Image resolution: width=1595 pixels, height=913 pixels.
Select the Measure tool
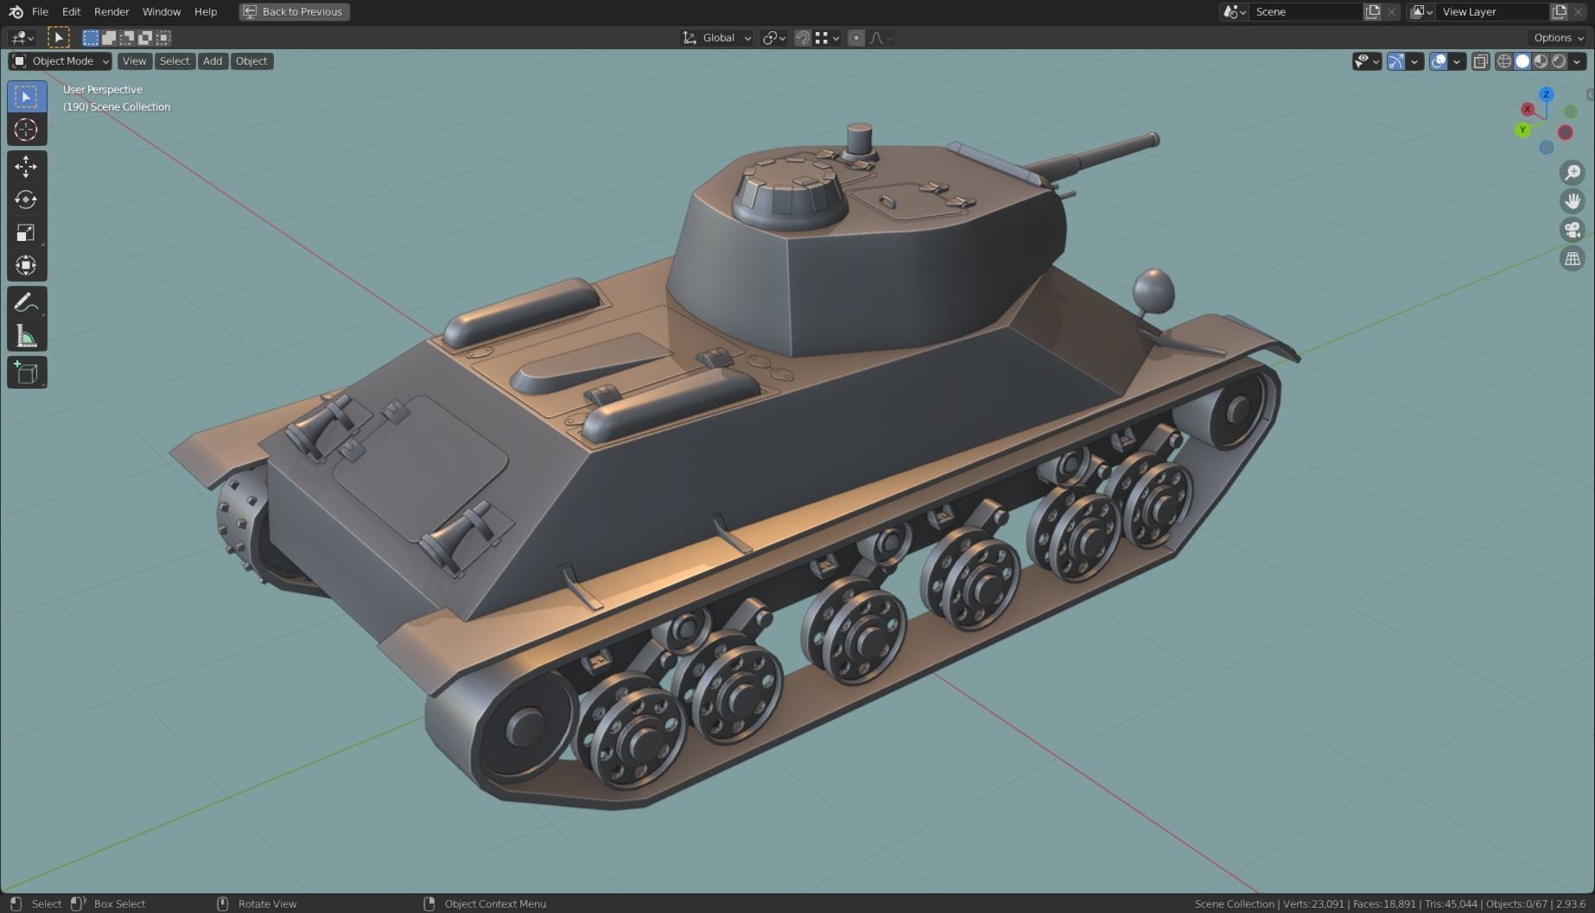point(27,336)
